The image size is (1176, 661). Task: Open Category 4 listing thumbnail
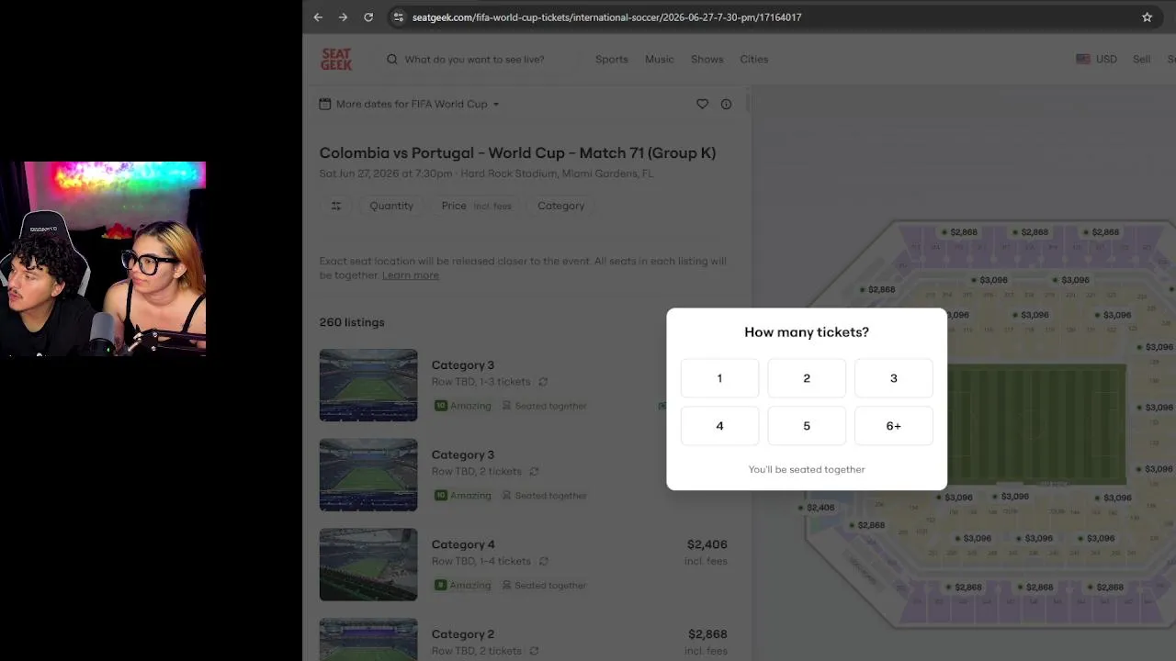pyautogui.click(x=368, y=565)
